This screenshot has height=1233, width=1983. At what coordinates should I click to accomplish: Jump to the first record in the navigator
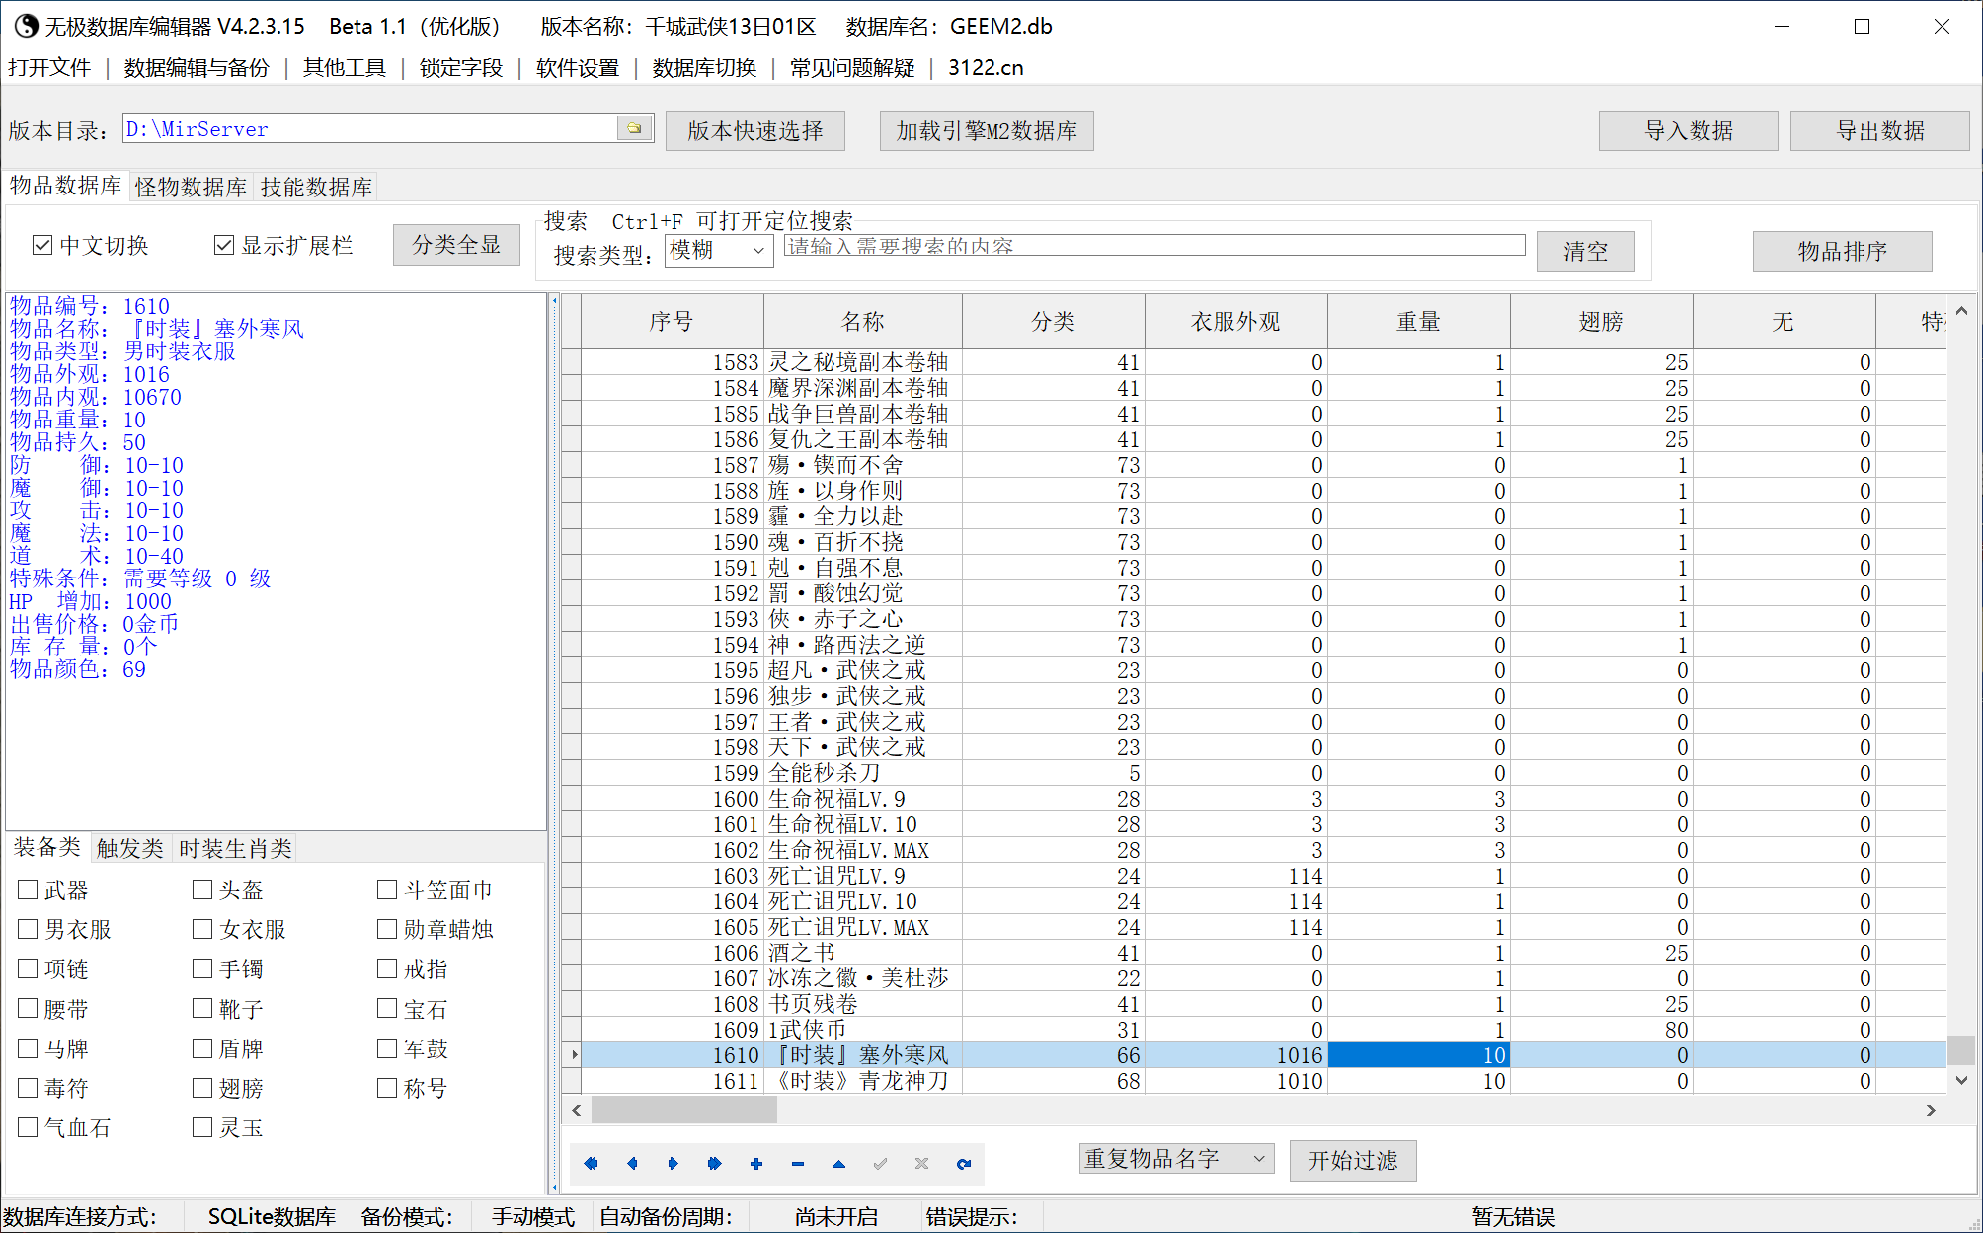[x=591, y=1164]
